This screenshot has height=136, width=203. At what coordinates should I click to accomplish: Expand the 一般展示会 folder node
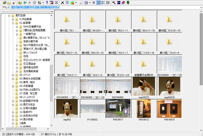pos(17,34)
